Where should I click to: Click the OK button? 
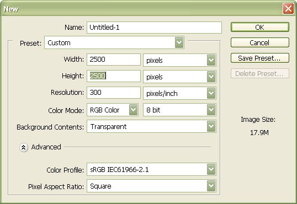coord(260,27)
